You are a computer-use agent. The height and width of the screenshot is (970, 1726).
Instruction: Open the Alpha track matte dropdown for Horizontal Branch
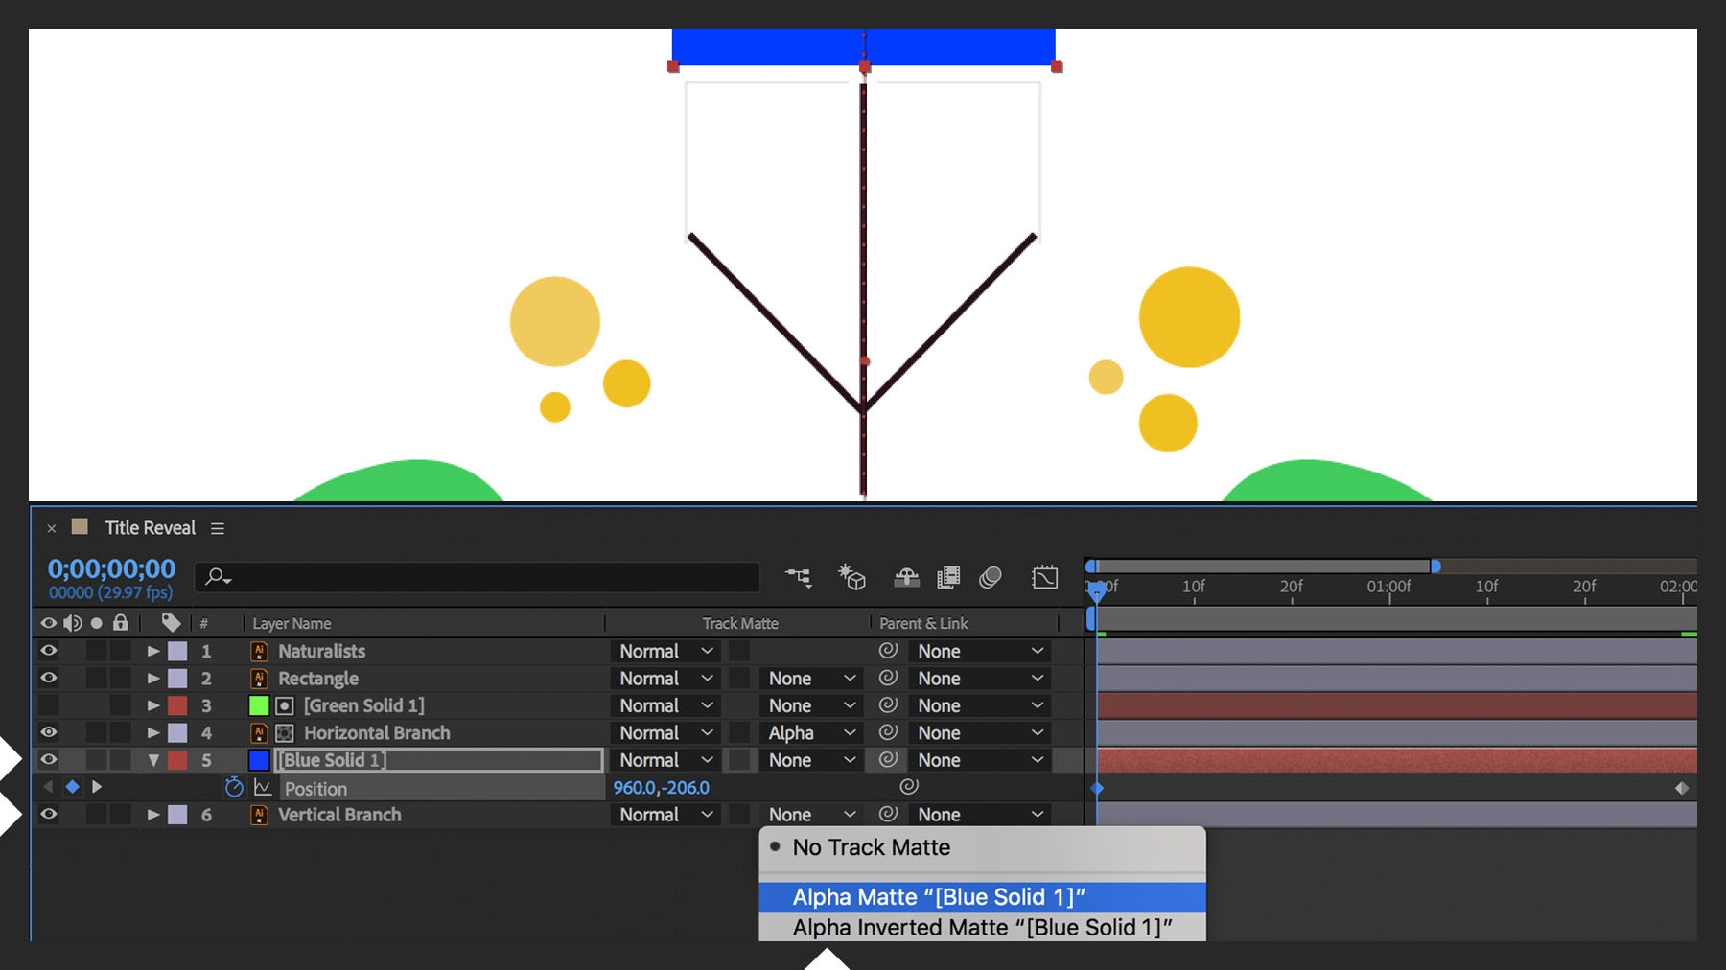click(x=808, y=732)
